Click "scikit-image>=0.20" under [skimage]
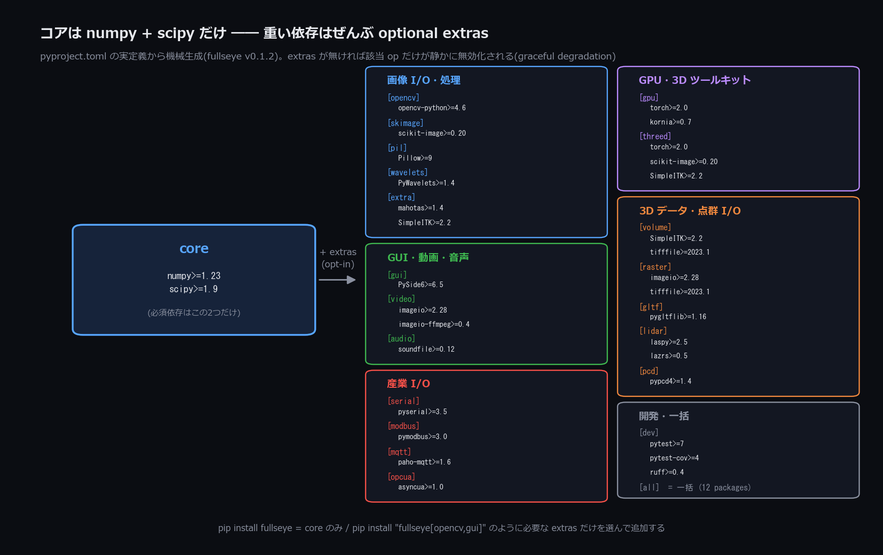 432,133
